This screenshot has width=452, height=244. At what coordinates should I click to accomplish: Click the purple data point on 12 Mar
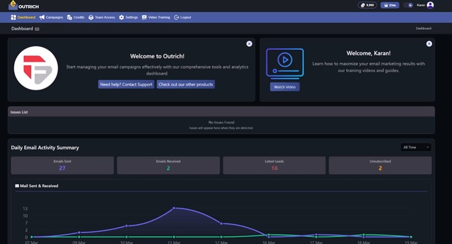click(x=221, y=223)
